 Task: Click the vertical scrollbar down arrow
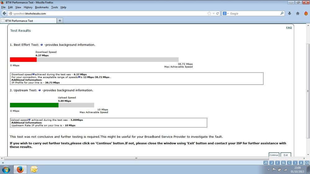click(x=308, y=155)
